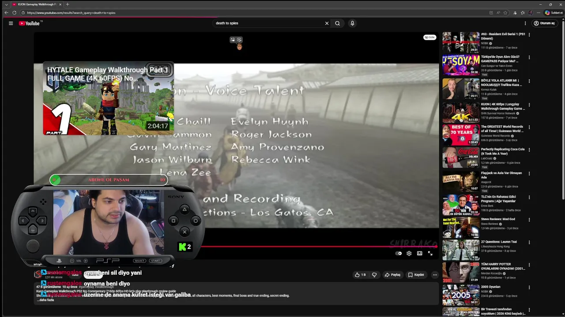This screenshot has height=317, width=565.
Task: Open 'Türkiye'de Oyun Alım Gücü?' video thumbnail
Action: [x=461, y=65]
